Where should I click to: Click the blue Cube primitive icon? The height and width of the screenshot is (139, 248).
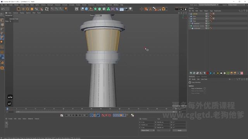(x=86, y=9)
